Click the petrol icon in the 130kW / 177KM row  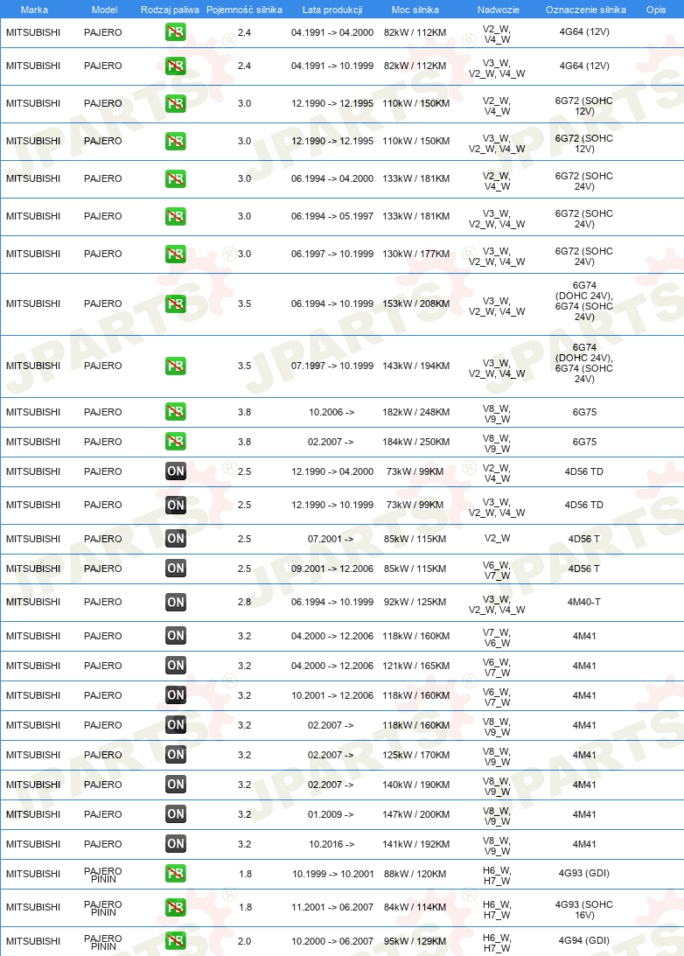176,255
